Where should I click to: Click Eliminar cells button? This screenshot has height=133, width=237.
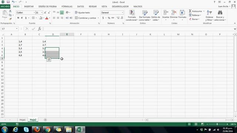coord(174,16)
